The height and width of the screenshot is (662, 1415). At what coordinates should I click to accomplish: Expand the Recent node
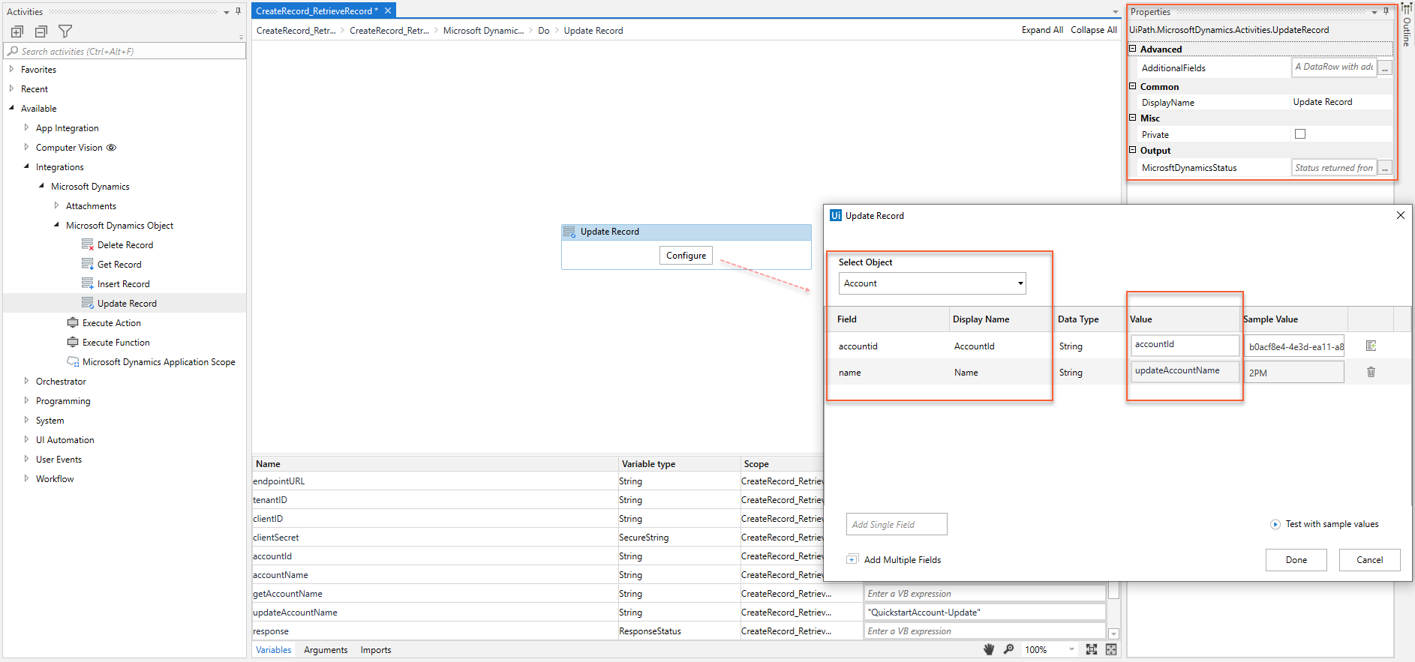tap(11, 88)
